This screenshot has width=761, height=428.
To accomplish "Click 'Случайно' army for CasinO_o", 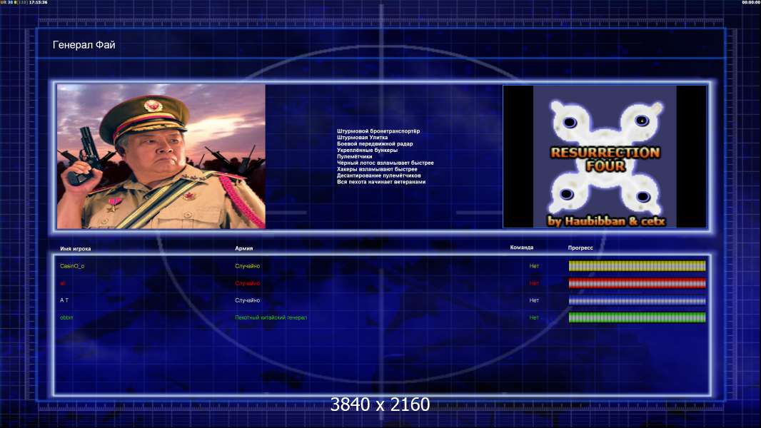I will click(x=248, y=266).
